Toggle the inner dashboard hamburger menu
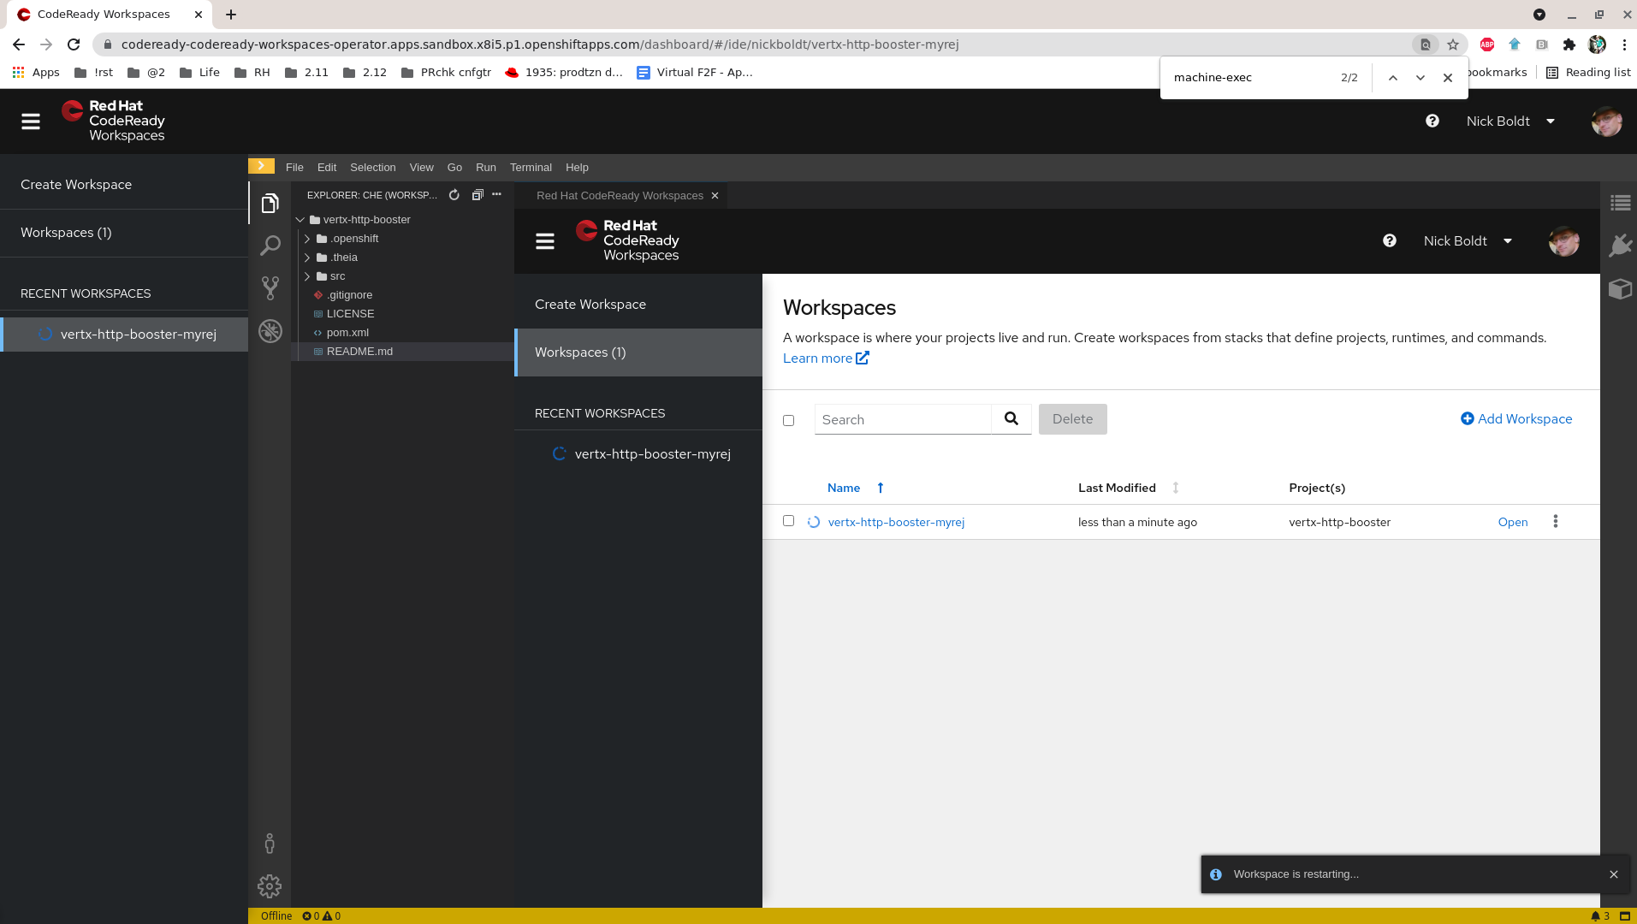This screenshot has width=1637, height=924. (x=545, y=241)
